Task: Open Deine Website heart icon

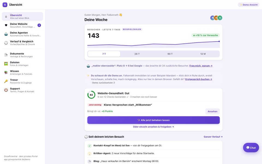Action: coord(6,25)
